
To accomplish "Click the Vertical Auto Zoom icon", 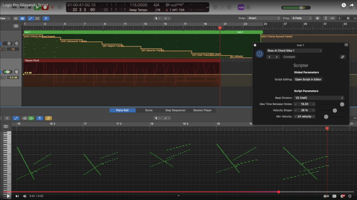I will tap(326, 18).
